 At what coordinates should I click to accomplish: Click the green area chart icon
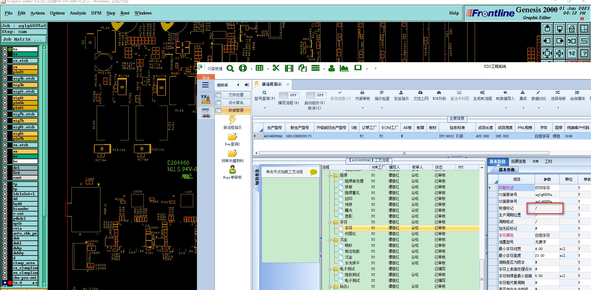tap(344, 68)
